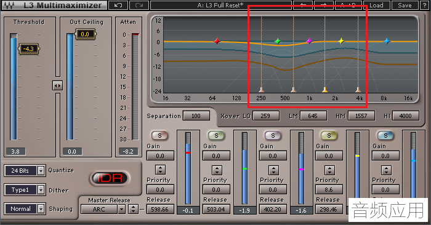Click the Waves logo icon
This screenshot has height=225, width=431.
click(x=10, y=5)
